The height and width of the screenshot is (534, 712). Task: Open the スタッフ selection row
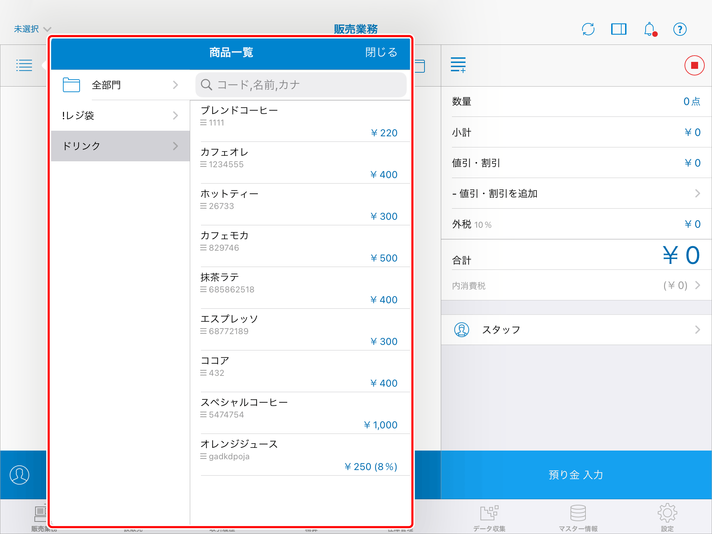(576, 330)
